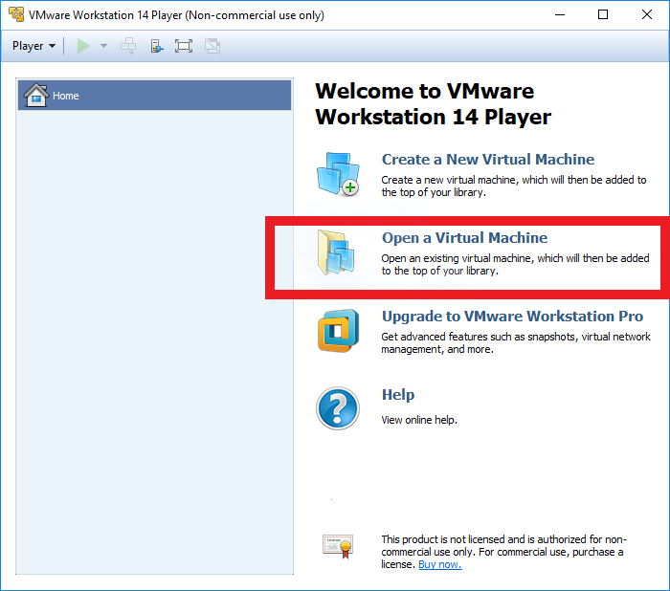Click 'Get advanced features such as snapshots' text
This screenshot has width=670, height=591.
(x=516, y=343)
